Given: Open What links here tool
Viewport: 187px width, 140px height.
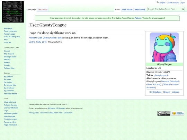Looking at the screenshot, I should (10, 102).
